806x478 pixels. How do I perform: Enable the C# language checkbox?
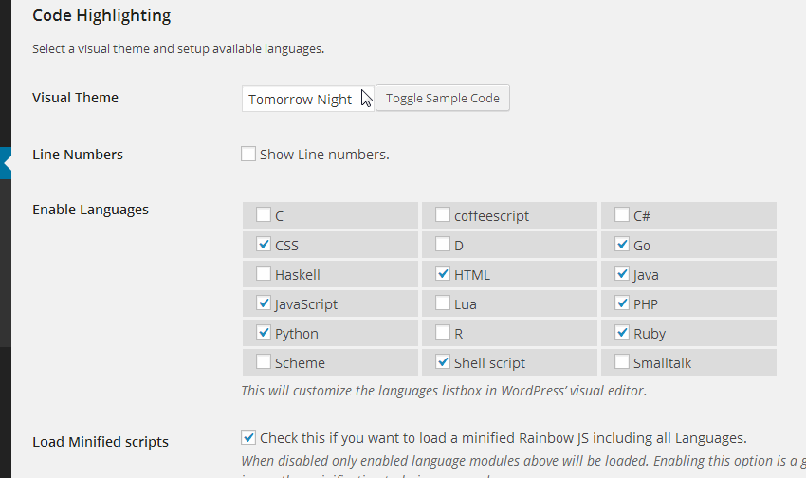pos(622,215)
